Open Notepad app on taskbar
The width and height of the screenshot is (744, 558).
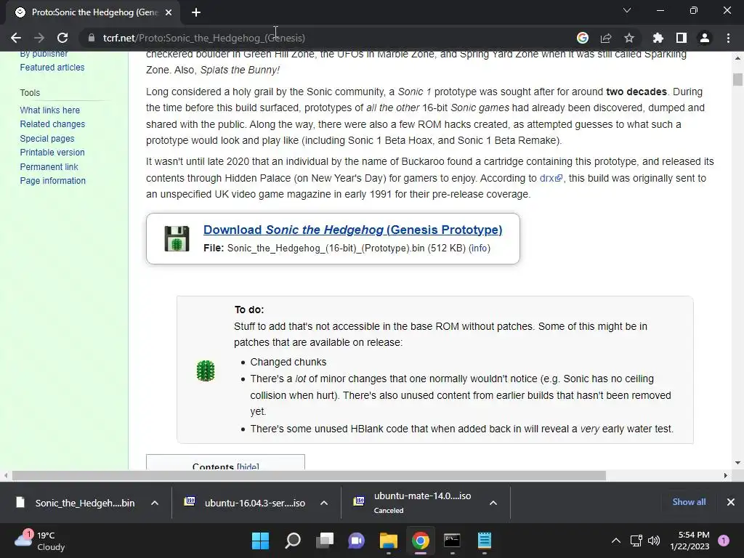pos(485,541)
